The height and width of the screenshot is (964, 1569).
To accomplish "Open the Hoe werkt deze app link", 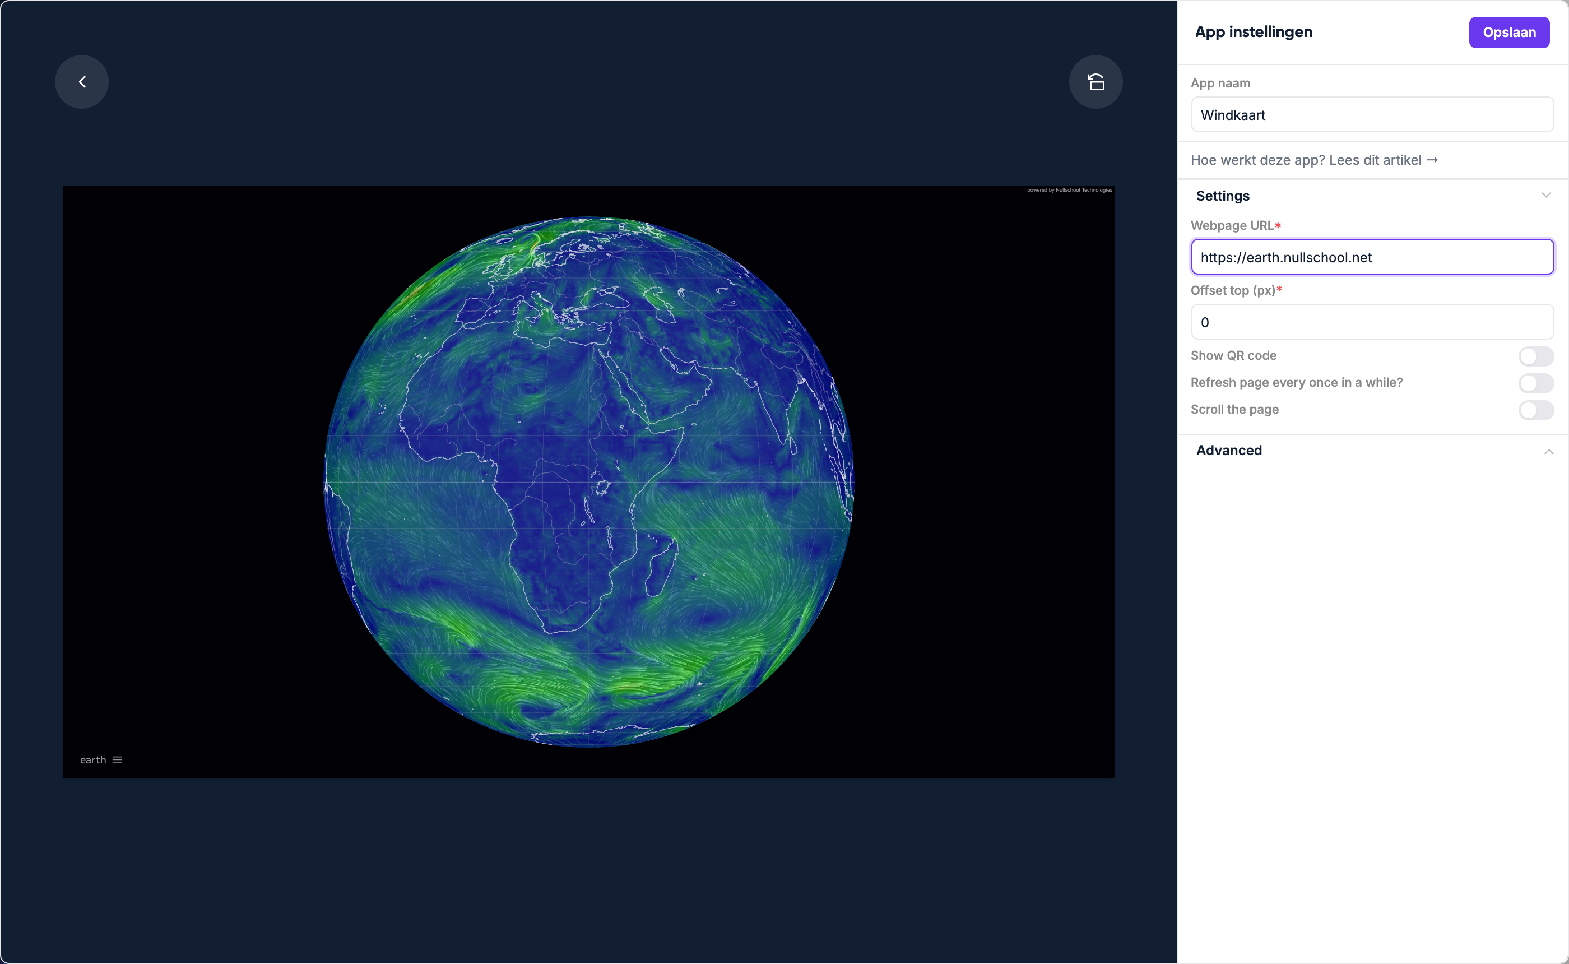I will [x=1314, y=160].
